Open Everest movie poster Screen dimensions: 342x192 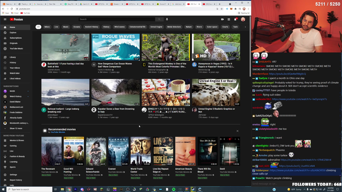(119, 151)
